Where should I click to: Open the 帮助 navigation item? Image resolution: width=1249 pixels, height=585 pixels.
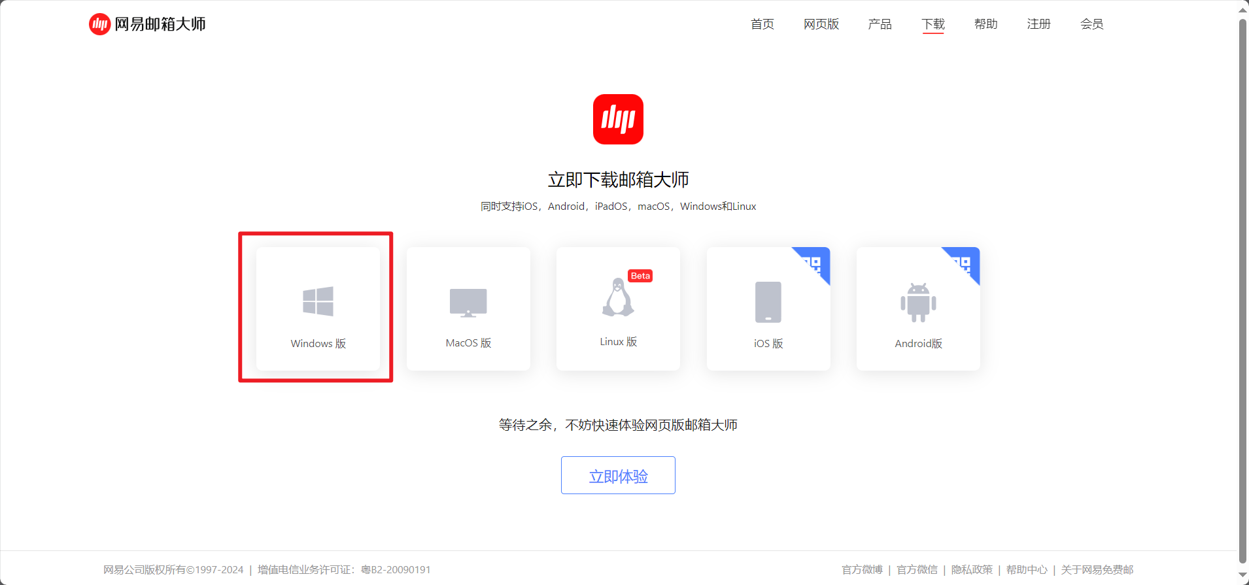pos(985,24)
